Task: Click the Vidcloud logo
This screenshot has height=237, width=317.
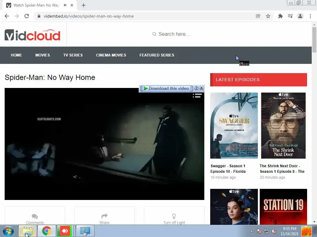Action: point(32,35)
